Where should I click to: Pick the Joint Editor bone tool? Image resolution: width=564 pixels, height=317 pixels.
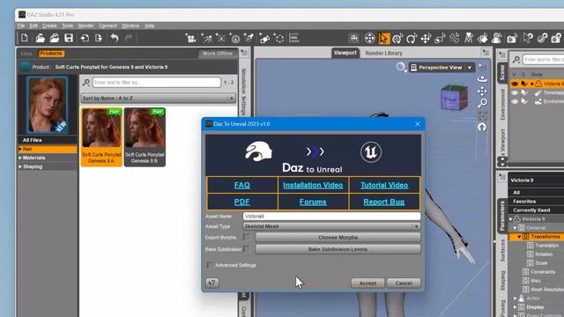(x=455, y=38)
